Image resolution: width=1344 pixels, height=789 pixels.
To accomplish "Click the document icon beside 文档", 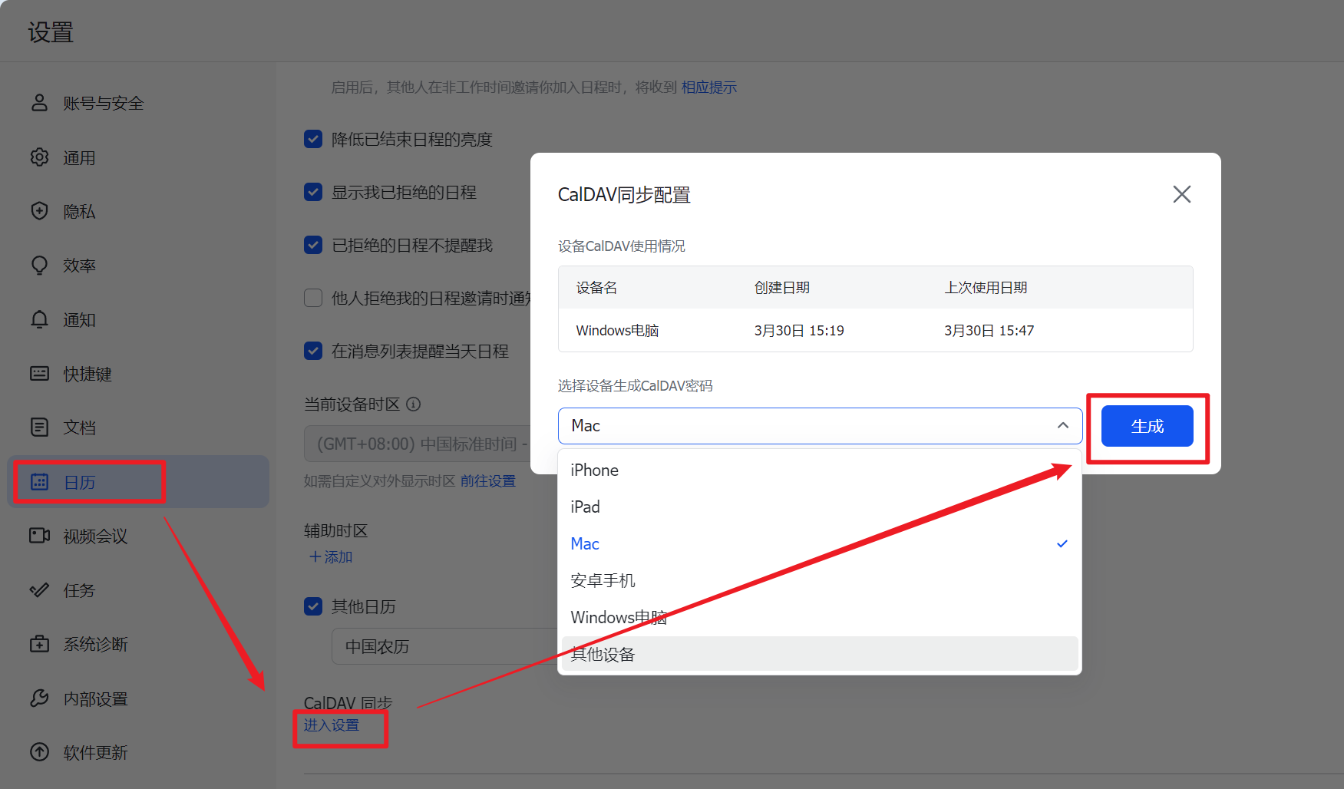I will coord(39,428).
